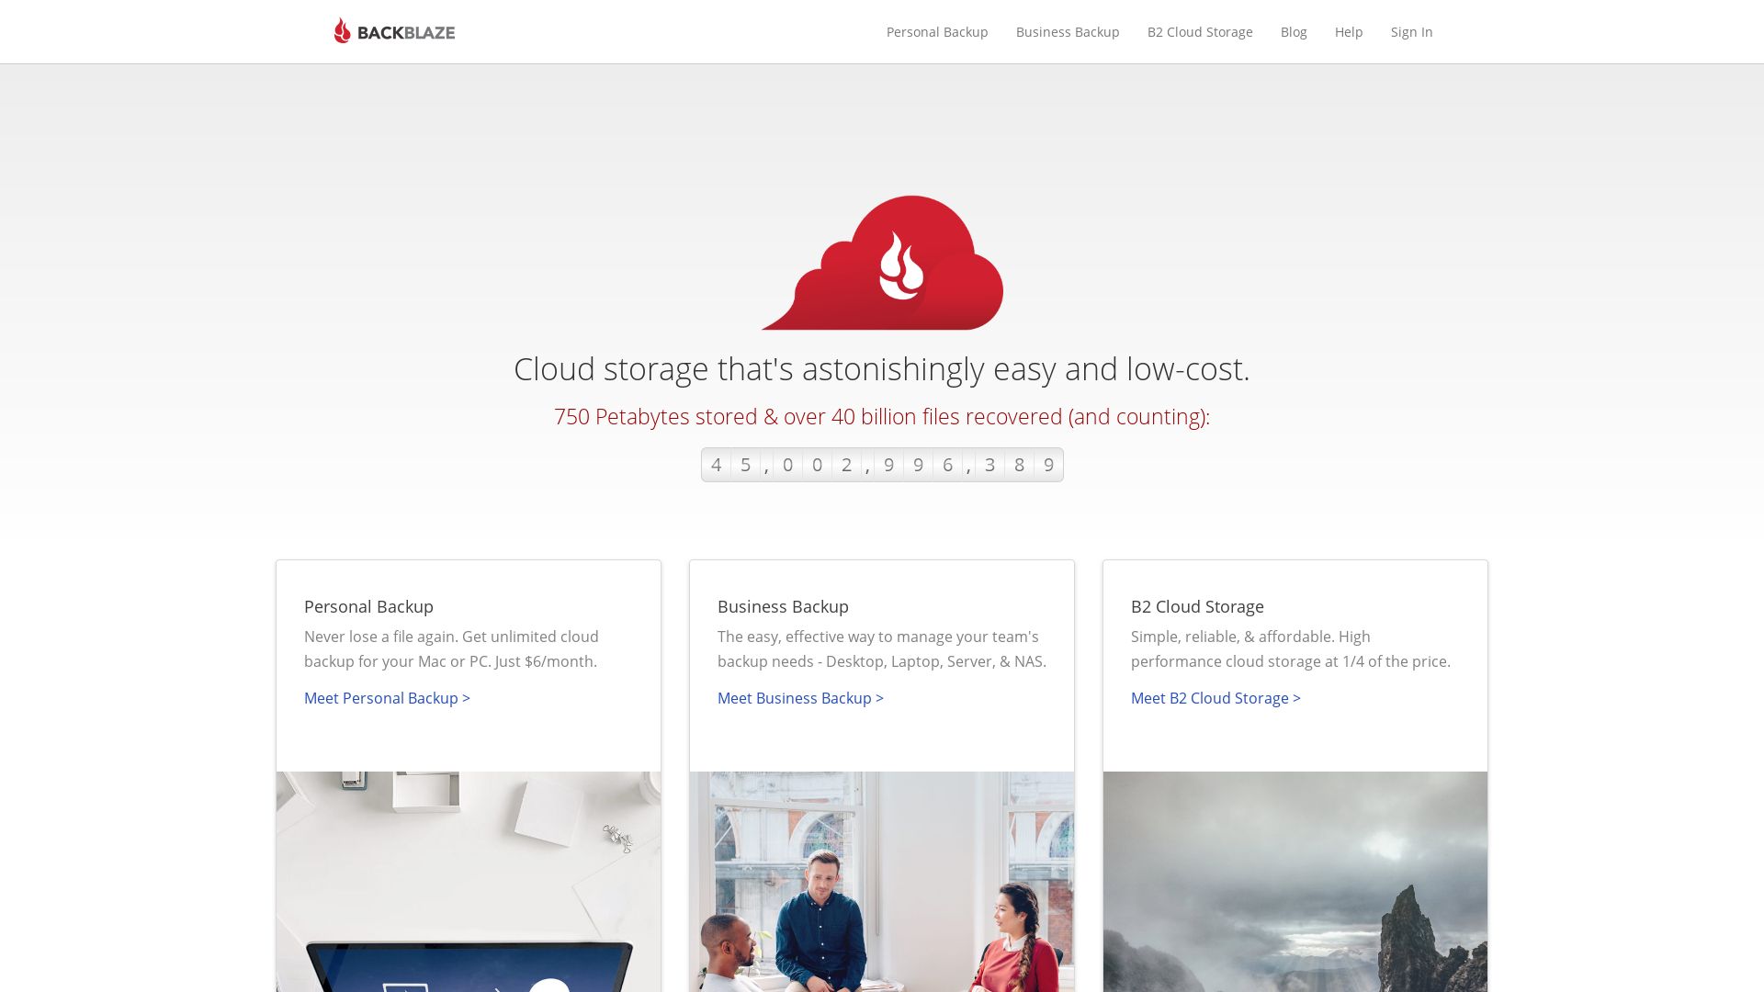This screenshot has width=1764, height=992.
Task: Click the files recovered counter display
Action: coord(882,465)
